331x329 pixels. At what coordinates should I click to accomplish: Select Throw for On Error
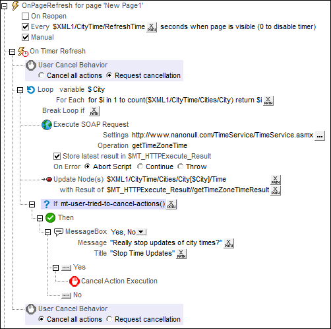coord(180,166)
